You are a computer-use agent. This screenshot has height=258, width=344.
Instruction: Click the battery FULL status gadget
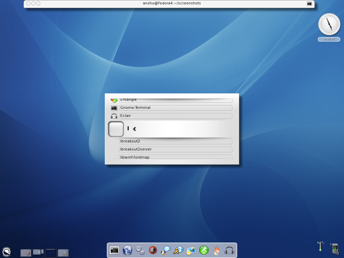click(335, 248)
